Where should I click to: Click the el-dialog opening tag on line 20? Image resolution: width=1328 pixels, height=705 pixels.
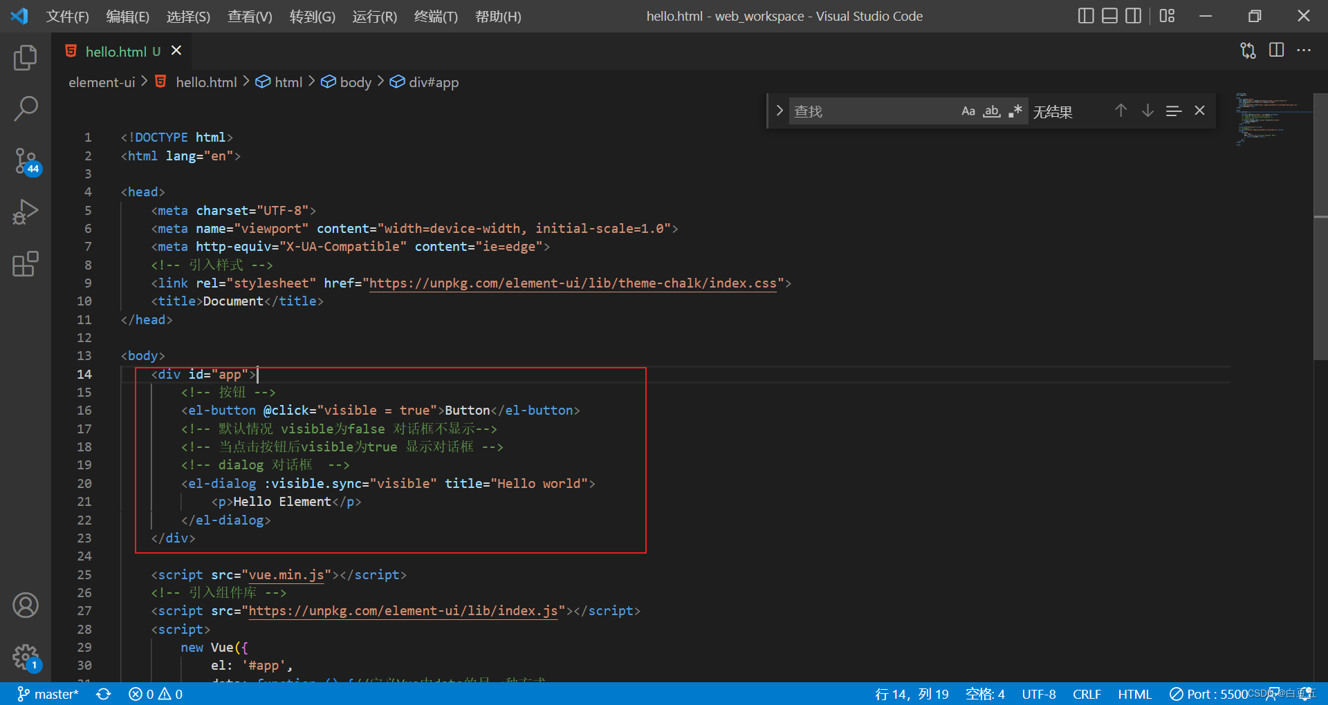[x=388, y=484]
